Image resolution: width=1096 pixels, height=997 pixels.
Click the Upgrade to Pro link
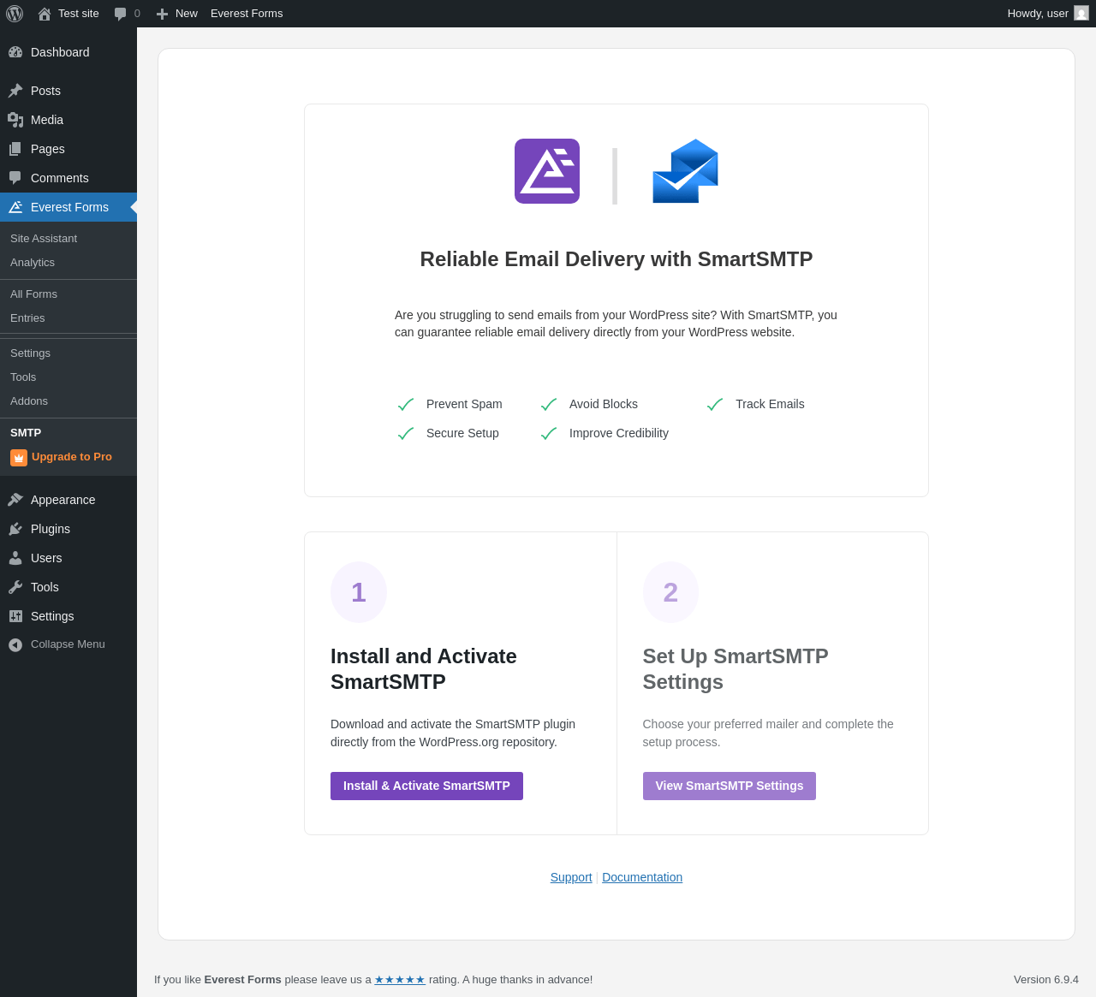click(x=72, y=457)
